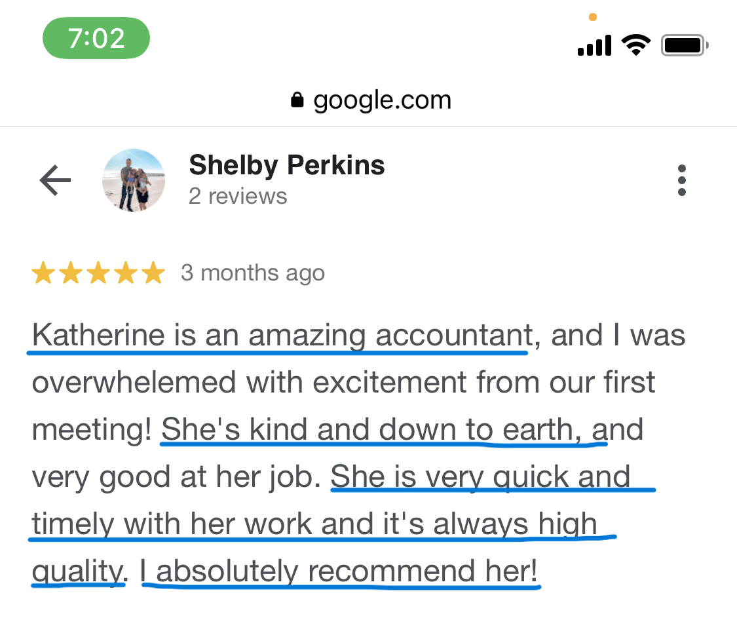Tap the google.com address text
The width and height of the screenshot is (737, 618).
(x=382, y=100)
